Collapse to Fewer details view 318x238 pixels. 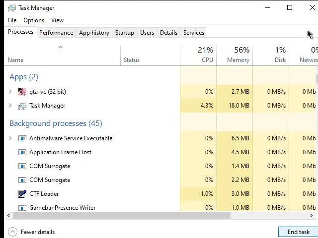32,232
